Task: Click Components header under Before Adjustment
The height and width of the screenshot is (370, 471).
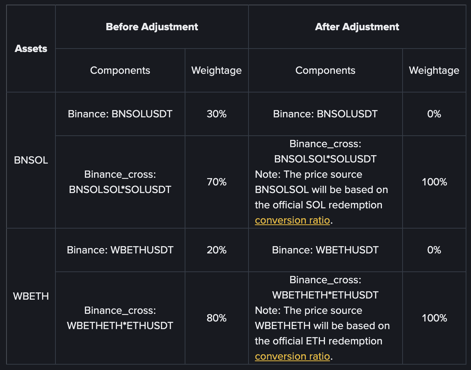Action: pyautogui.click(x=120, y=70)
